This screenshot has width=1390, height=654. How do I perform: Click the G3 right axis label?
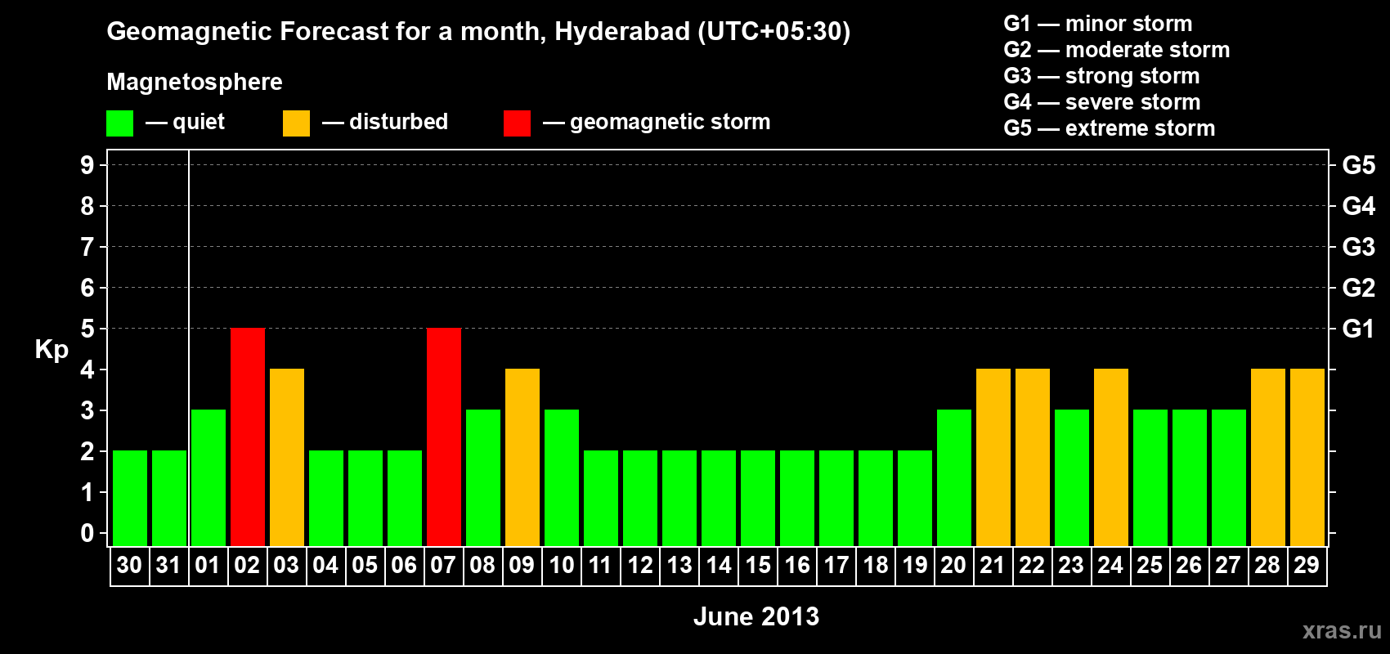[x=1359, y=247]
